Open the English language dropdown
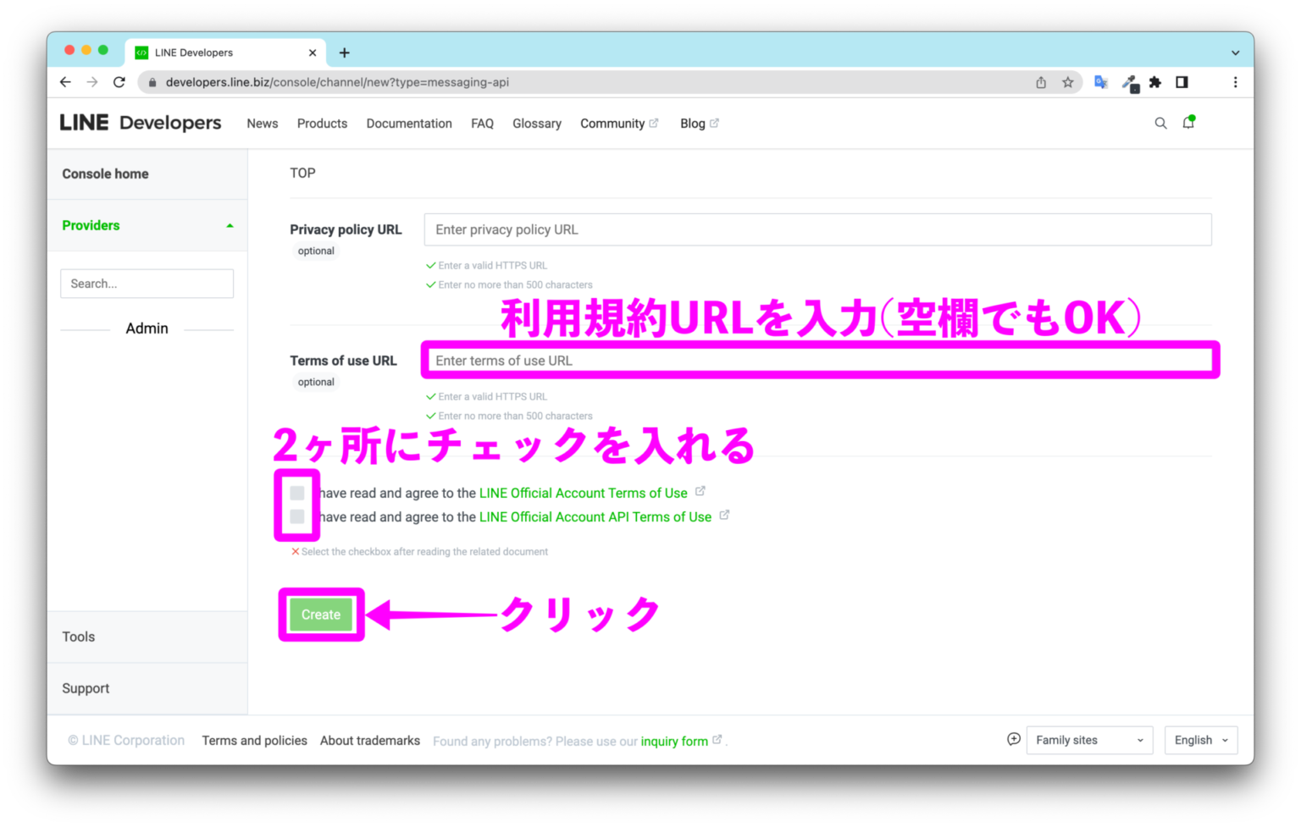The height and width of the screenshot is (827, 1301). click(x=1200, y=739)
